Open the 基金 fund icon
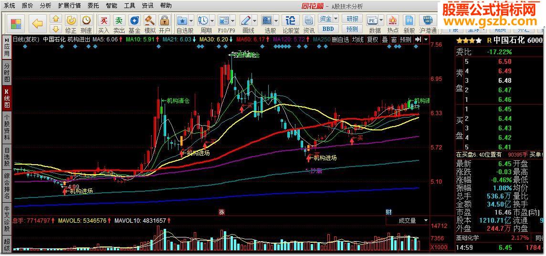 tap(135, 20)
